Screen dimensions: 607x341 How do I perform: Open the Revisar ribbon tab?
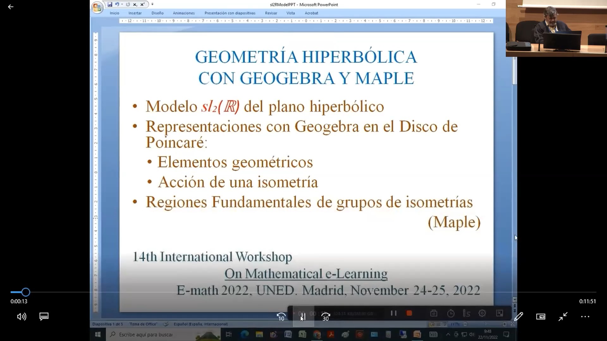click(x=271, y=13)
